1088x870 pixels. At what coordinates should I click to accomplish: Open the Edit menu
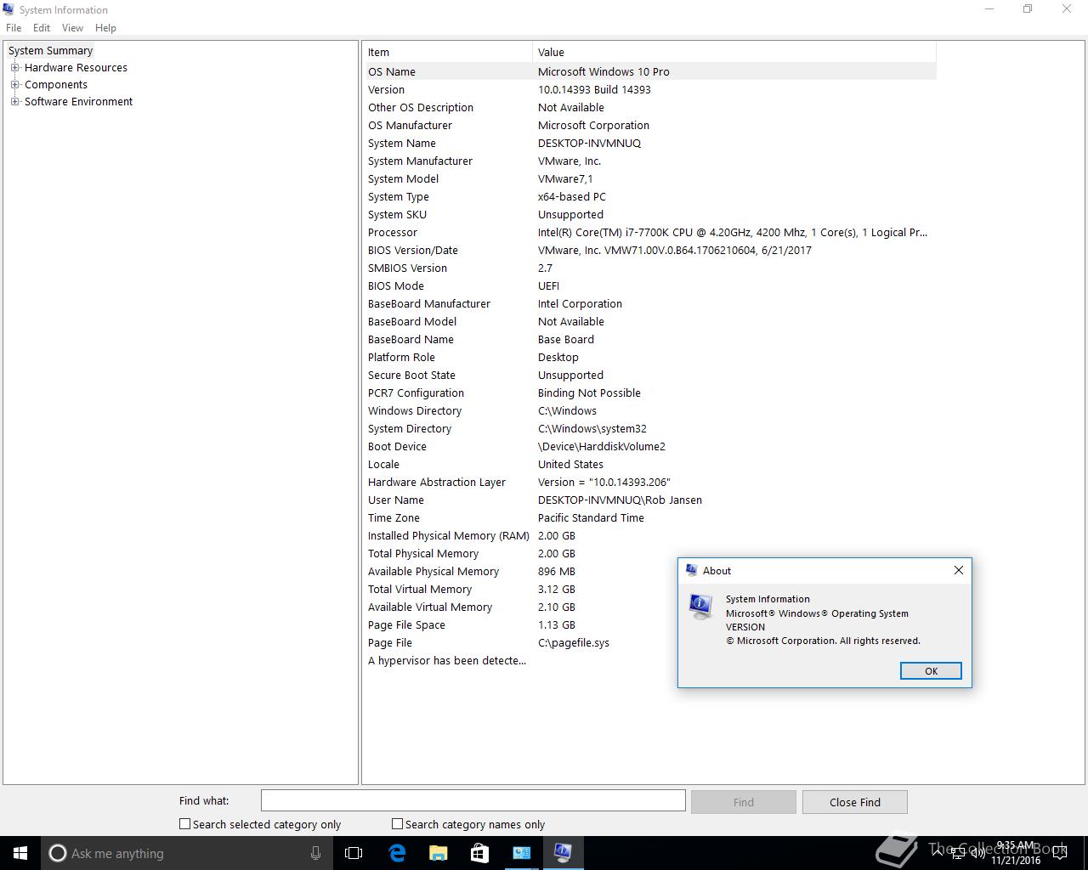pyautogui.click(x=42, y=27)
